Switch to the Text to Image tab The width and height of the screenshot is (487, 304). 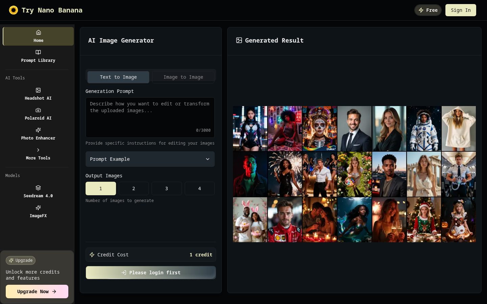click(118, 77)
